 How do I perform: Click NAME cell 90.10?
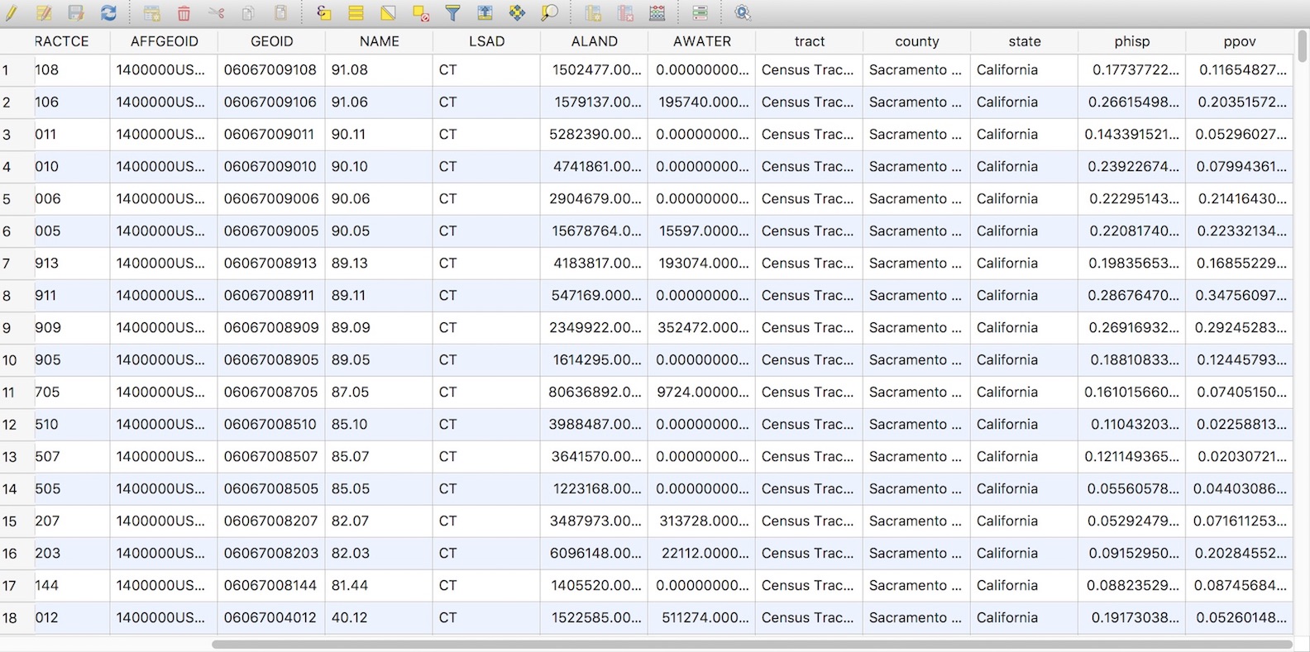coord(379,167)
